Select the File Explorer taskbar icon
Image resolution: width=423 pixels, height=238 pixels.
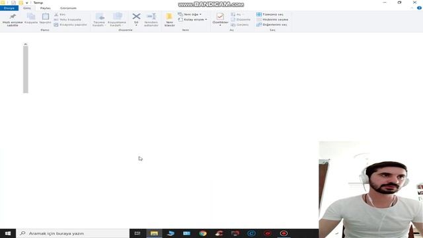click(154, 233)
